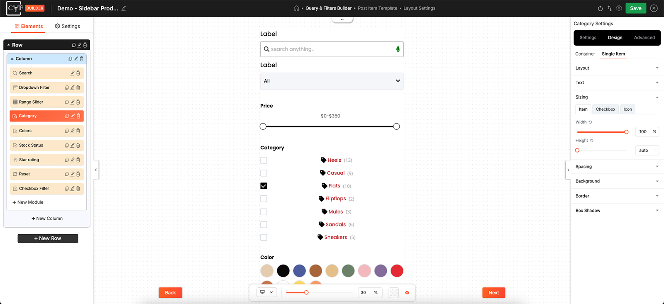Expand the Spacing section
Screen dimensions: 664x304
pyautogui.click(x=617, y=167)
